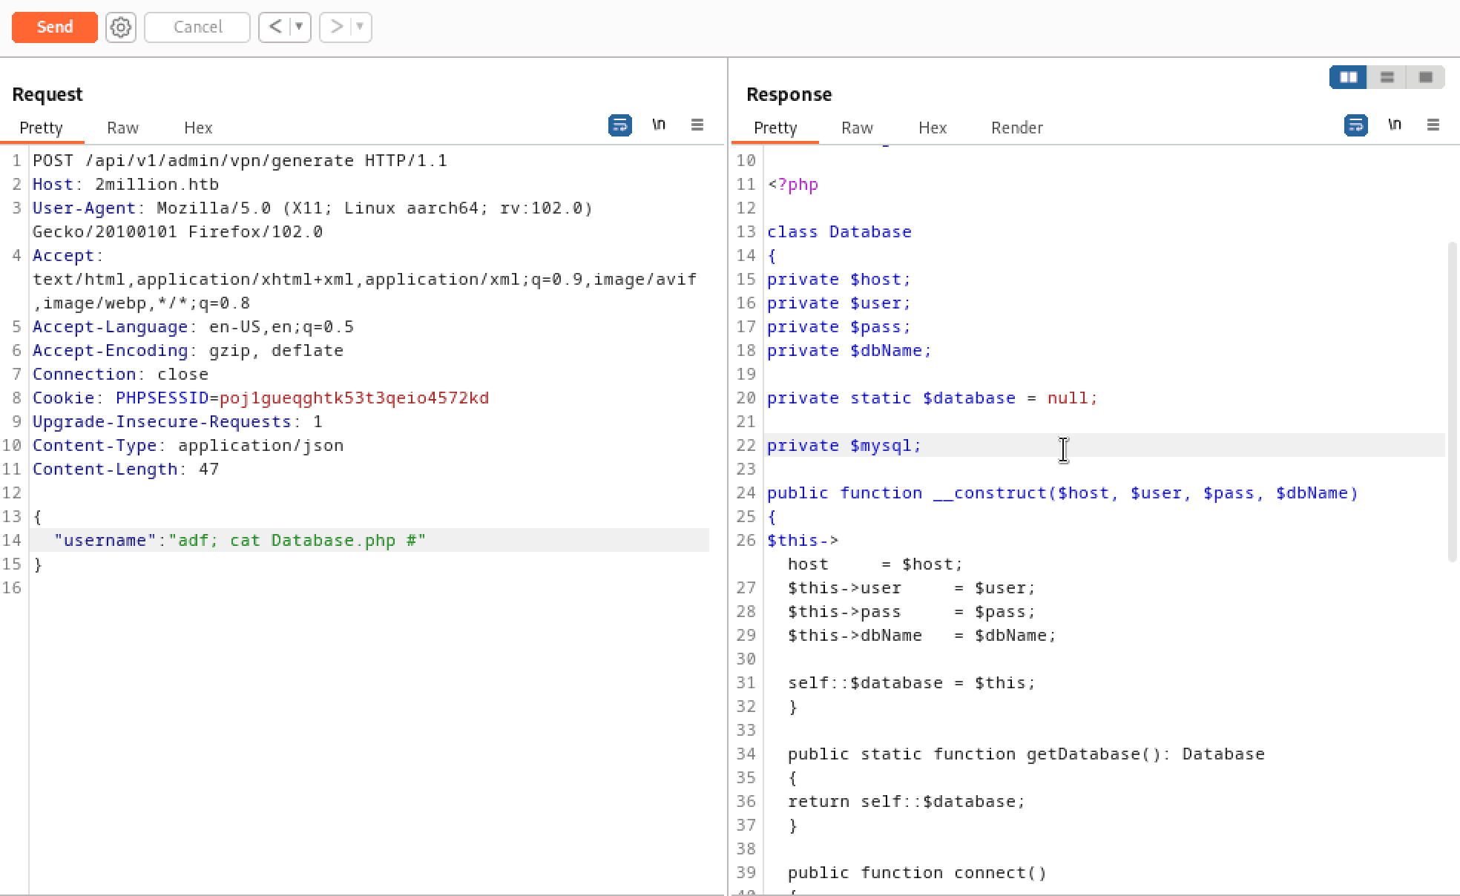Toggle side-by-side layout view

click(1348, 76)
